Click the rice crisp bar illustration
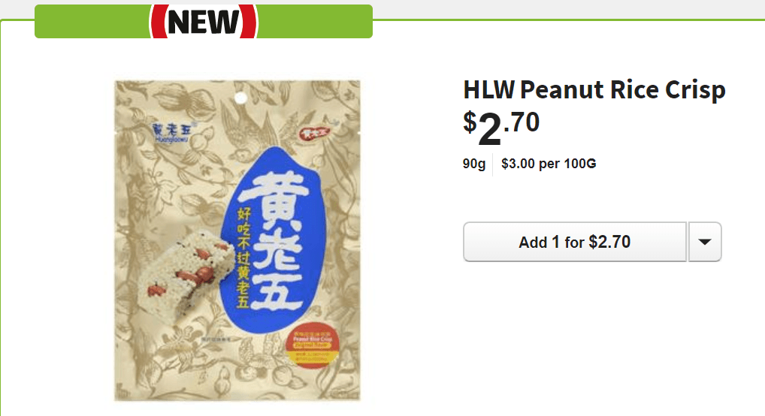 [x=184, y=276]
